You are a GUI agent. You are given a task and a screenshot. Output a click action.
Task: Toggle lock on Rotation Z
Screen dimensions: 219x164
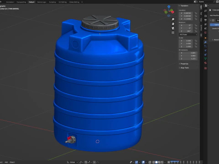(196, 31)
